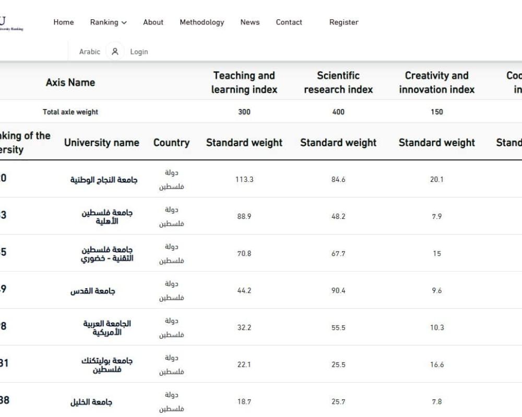Open the Methodology page
This screenshot has width=522, height=417.
point(201,22)
